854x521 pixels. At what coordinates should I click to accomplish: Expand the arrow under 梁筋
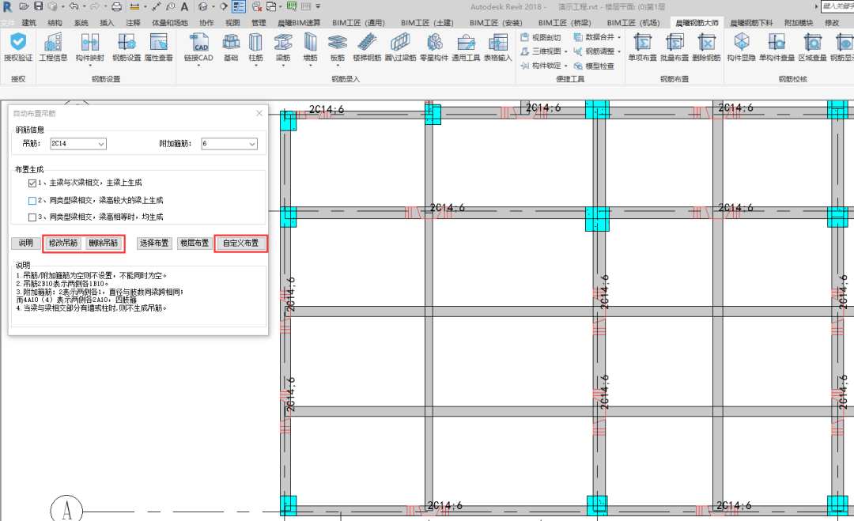282,66
